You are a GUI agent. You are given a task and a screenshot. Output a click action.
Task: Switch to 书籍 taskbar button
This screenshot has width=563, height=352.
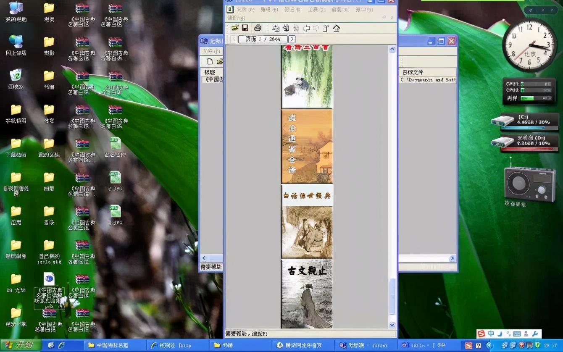click(x=240, y=345)
